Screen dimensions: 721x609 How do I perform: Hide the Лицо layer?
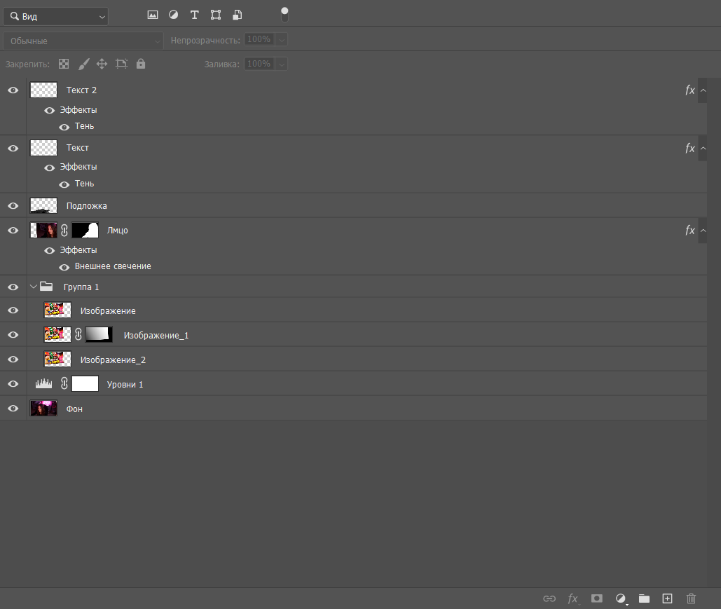coord(13,231)
